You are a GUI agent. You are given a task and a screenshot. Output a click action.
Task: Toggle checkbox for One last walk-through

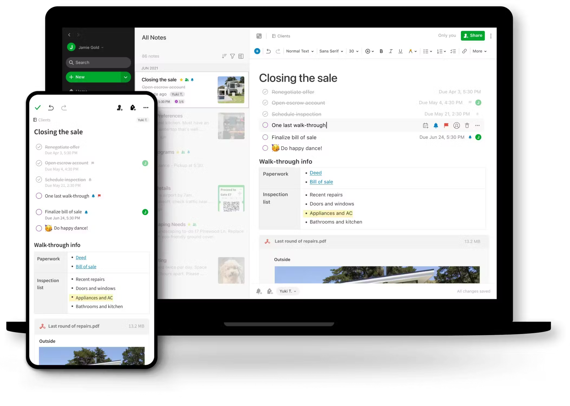click(x=265, y=125)
